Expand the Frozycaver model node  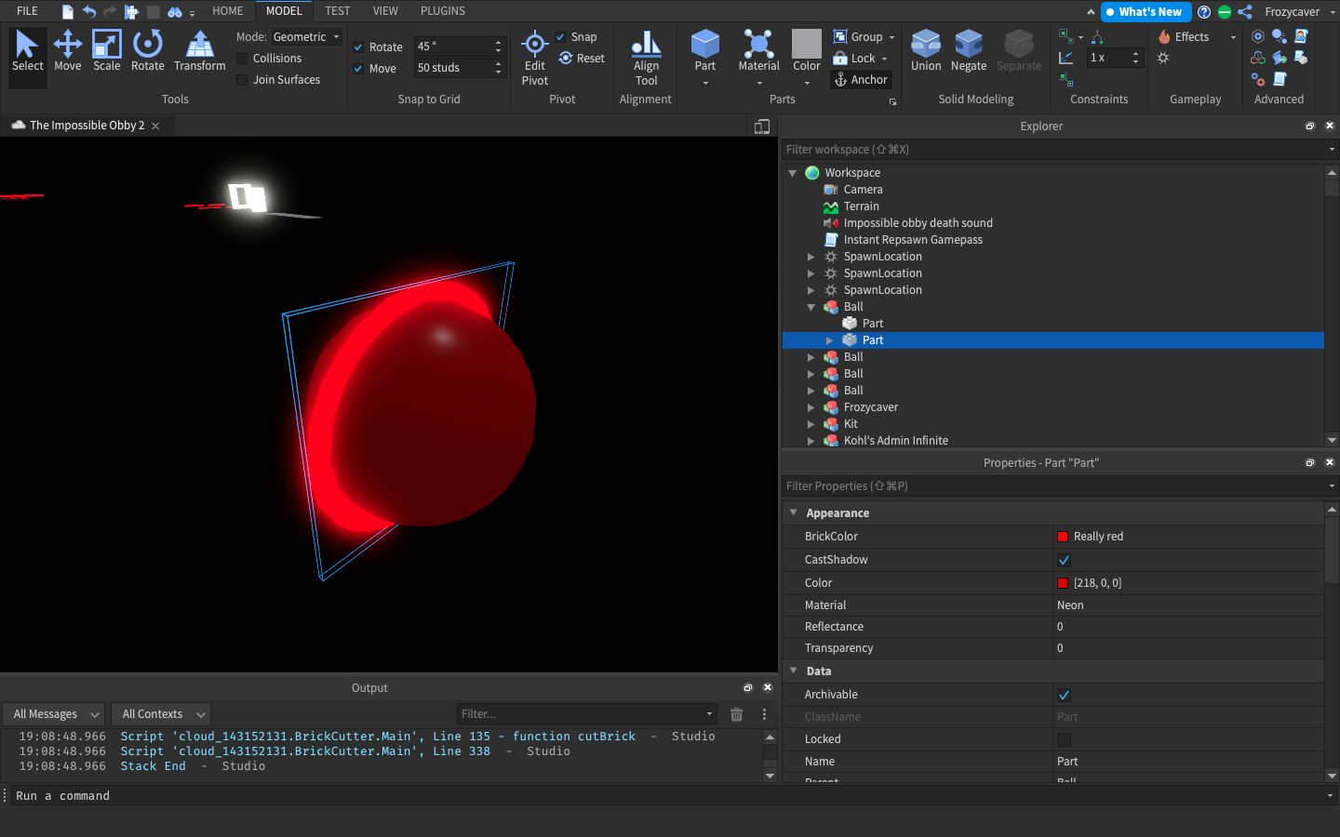click(x=811, y=407)
